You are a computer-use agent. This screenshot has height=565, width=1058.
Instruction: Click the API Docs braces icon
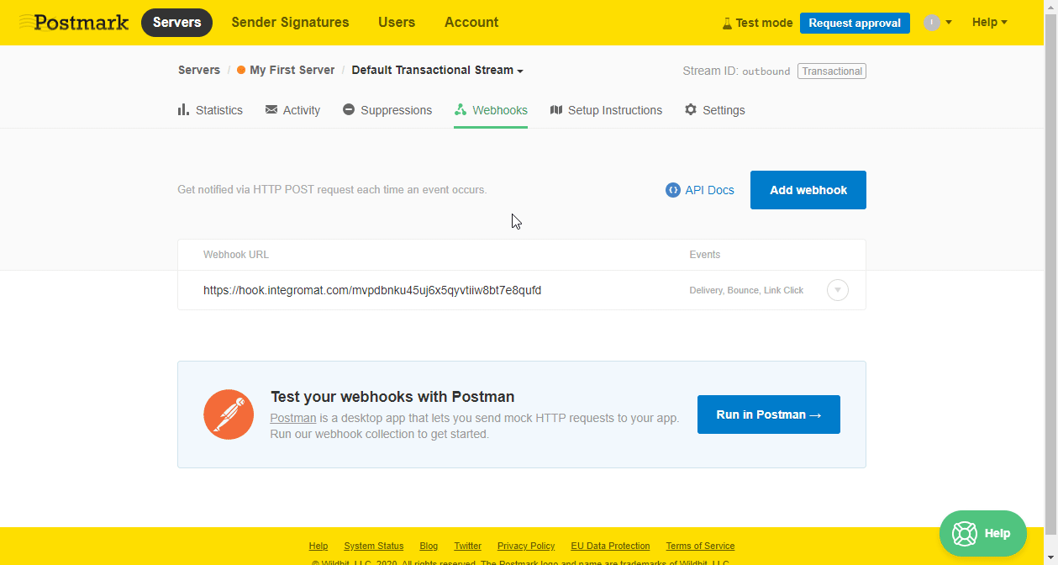point(672,190)
